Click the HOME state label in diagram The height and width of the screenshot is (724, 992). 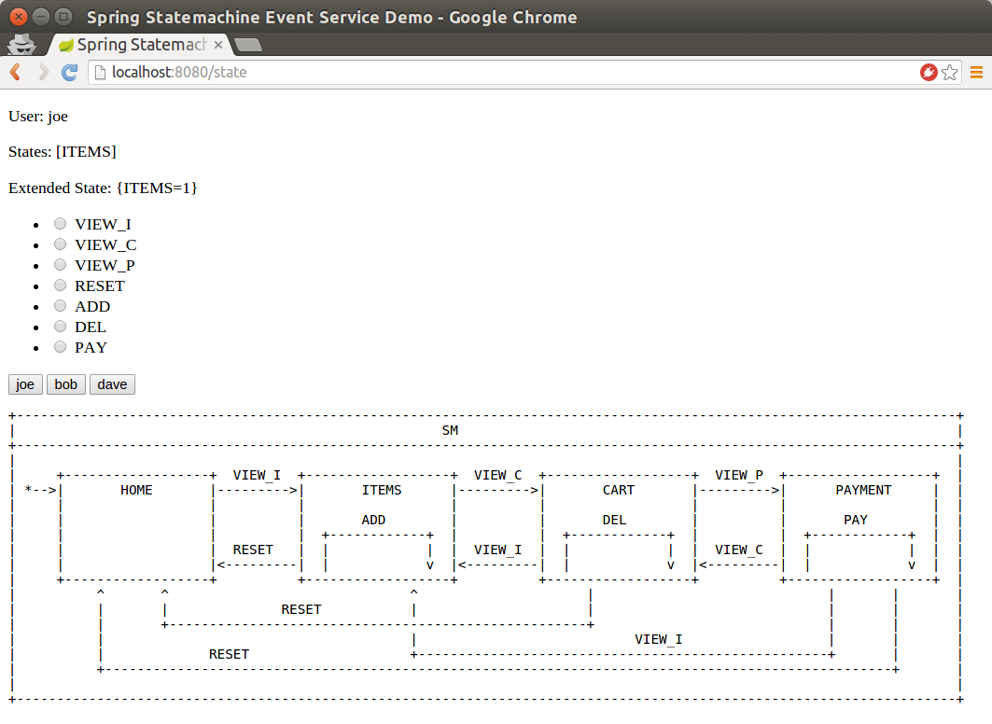(x=136, y=490)
